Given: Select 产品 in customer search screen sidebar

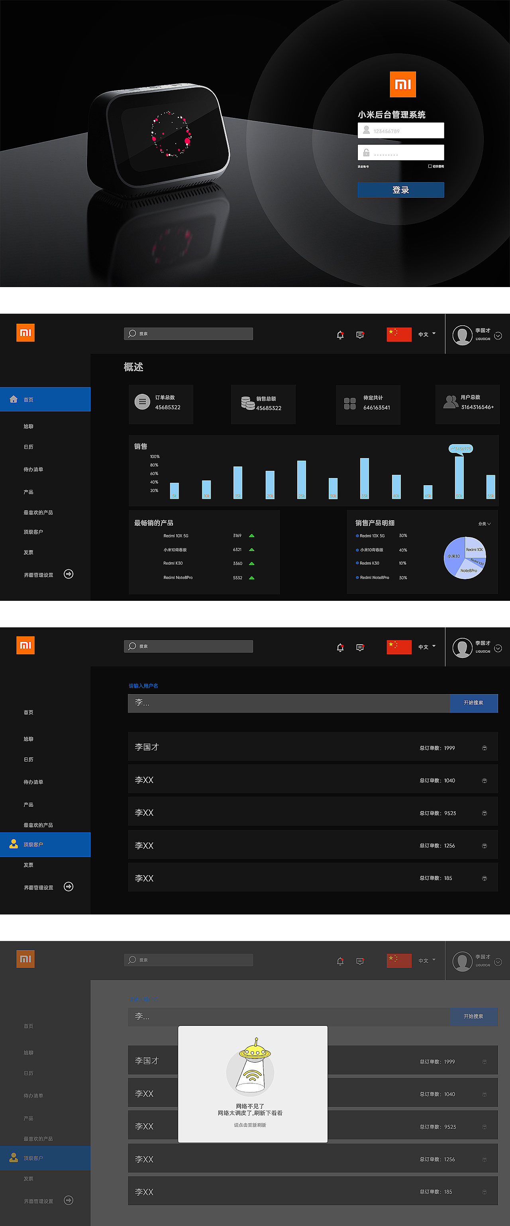Looking at the screenshot, I should click(29, 805).
